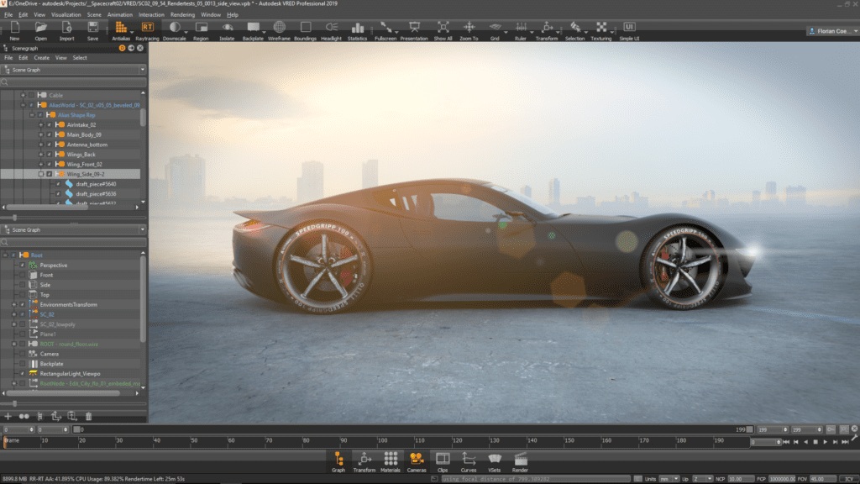The width and height of the screenshot is (860, 484).
Task: Open the Materials editor from the bottom bar
Action: point(391,461)
